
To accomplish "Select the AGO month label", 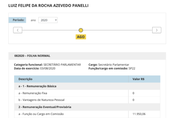I will coord(81,37).
